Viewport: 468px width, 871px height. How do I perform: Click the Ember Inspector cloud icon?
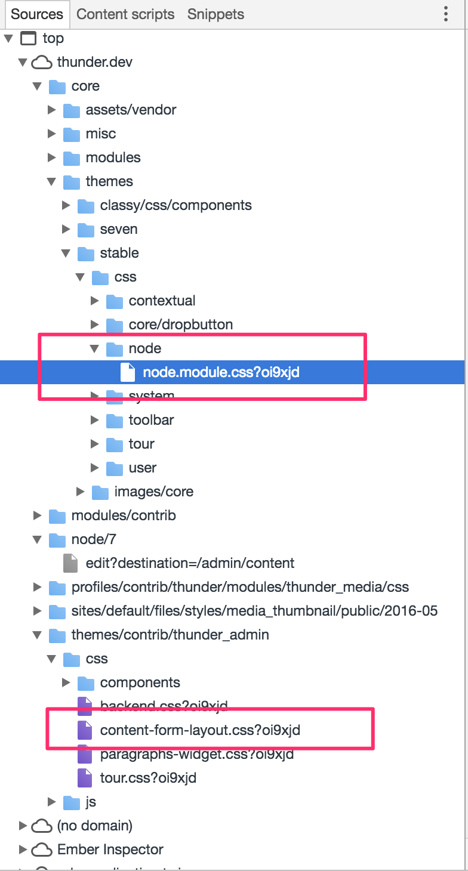tap(42, 850)
